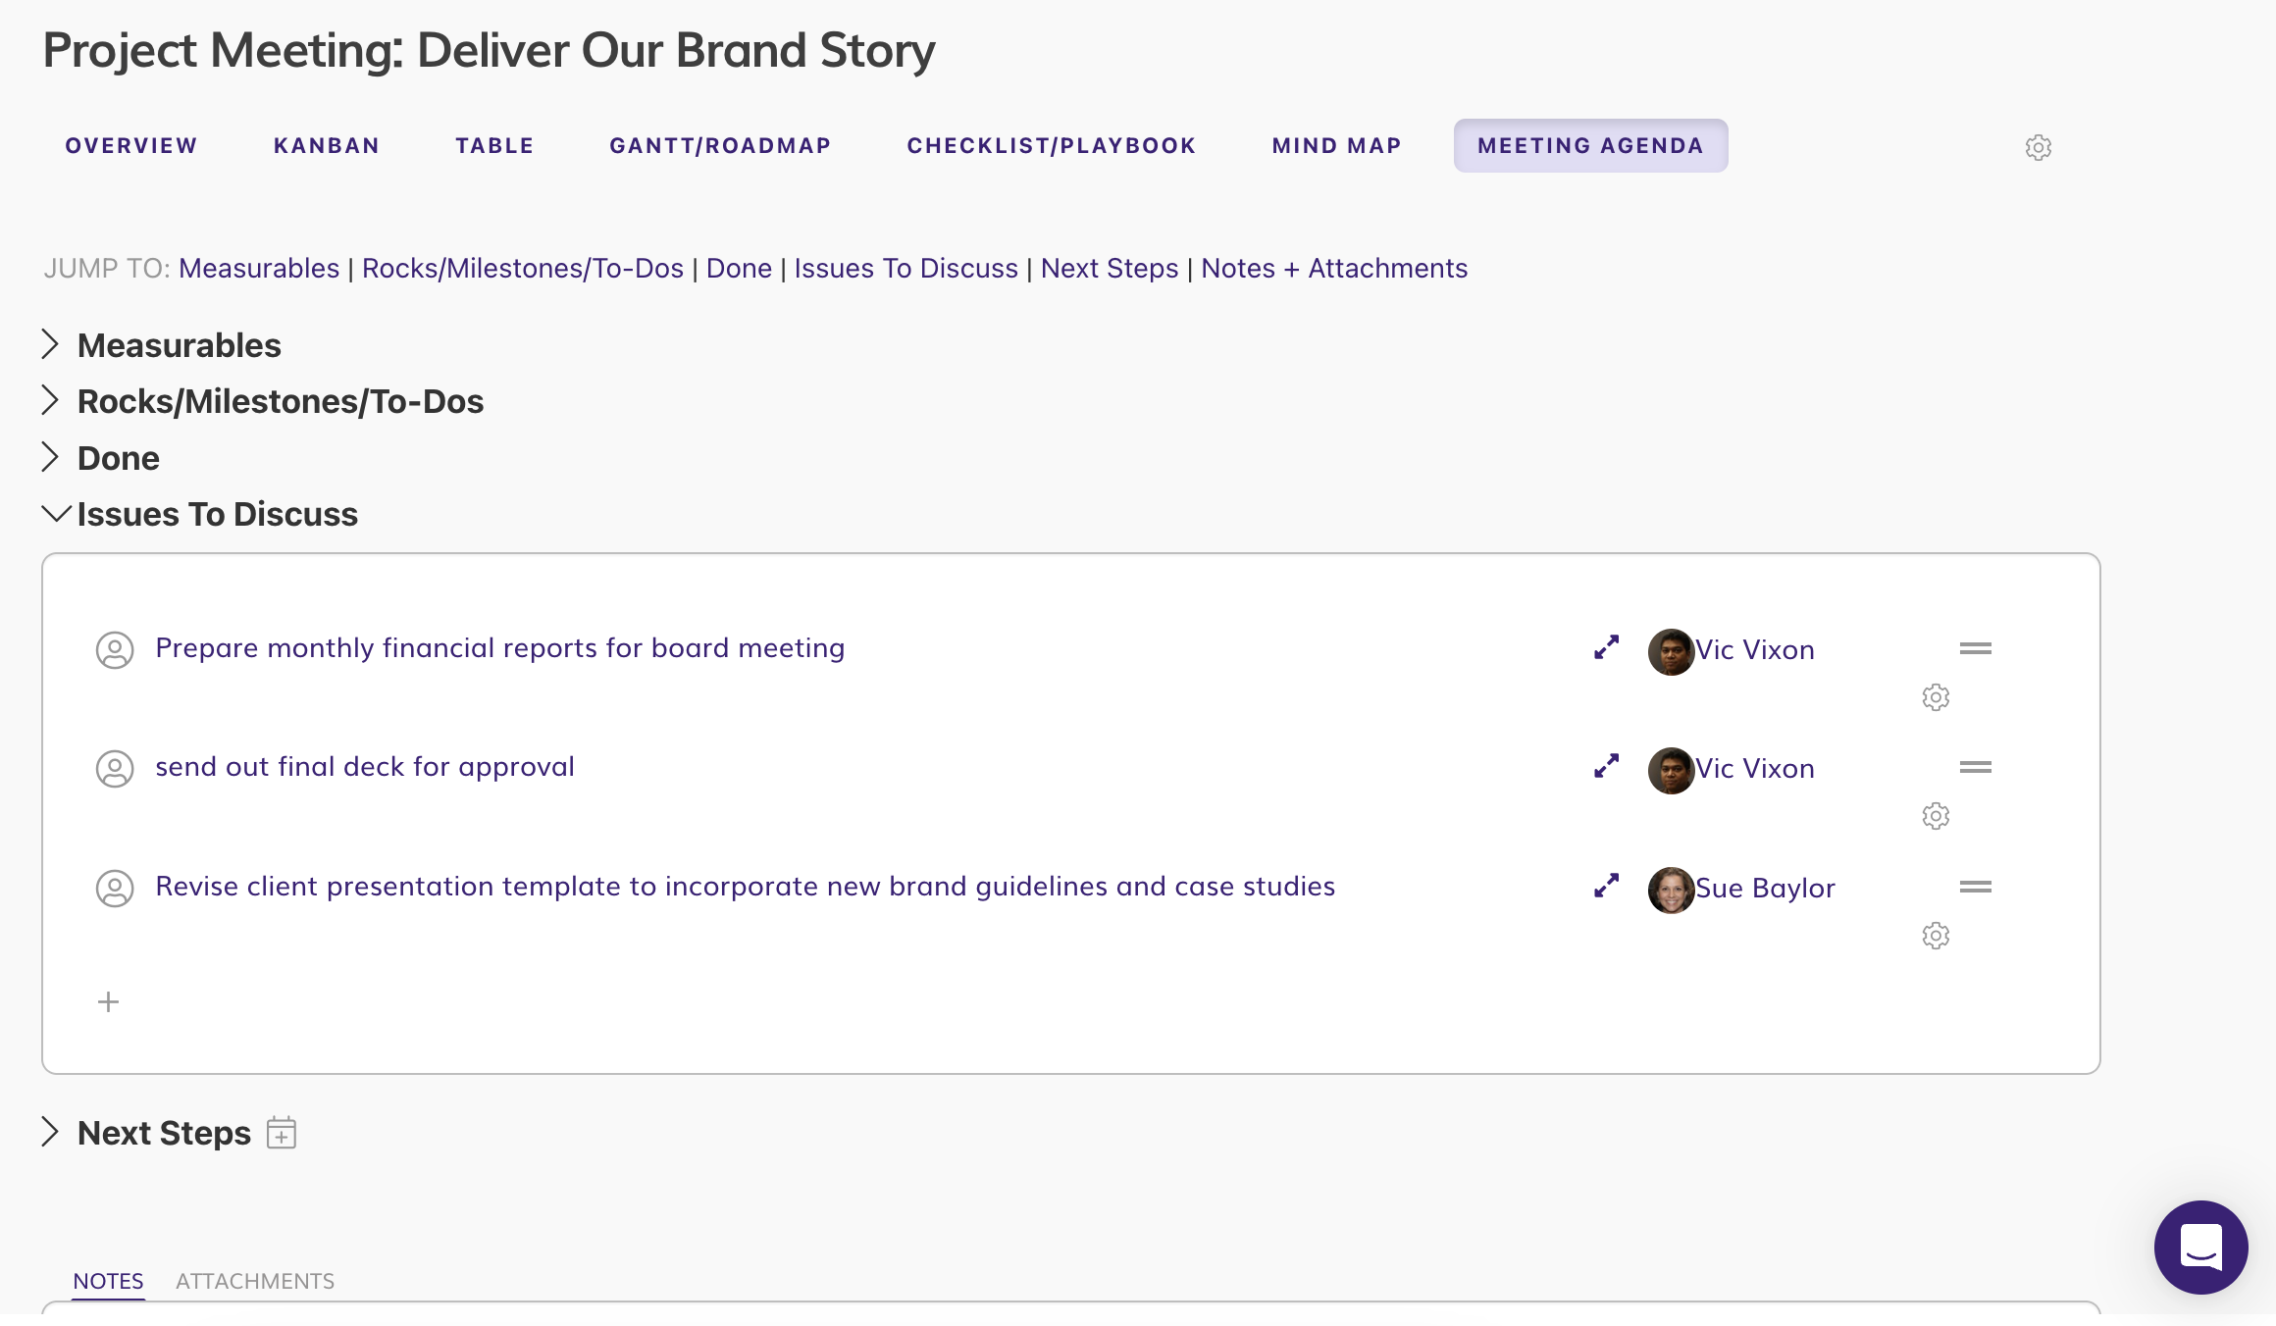Open the gear settings for the Sue Baylor item
Viewport: 2276px width, 1326px height.
click(x=1935, y=936)
